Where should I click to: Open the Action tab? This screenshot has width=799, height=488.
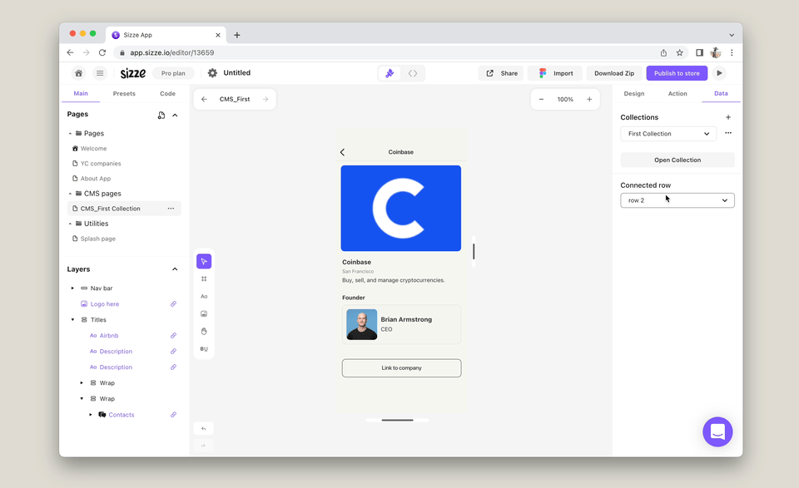tap(677, 94)
